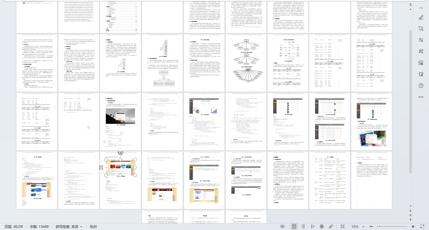Expand the image layout options chevron
Image resolution: width=429 pixels, height=230 pixels.
(x=106, y=167)
